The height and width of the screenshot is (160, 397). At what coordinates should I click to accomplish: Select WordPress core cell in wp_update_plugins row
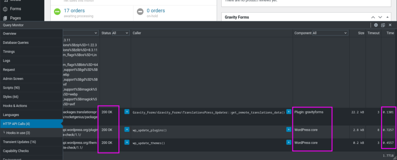(x=306, y=130)
